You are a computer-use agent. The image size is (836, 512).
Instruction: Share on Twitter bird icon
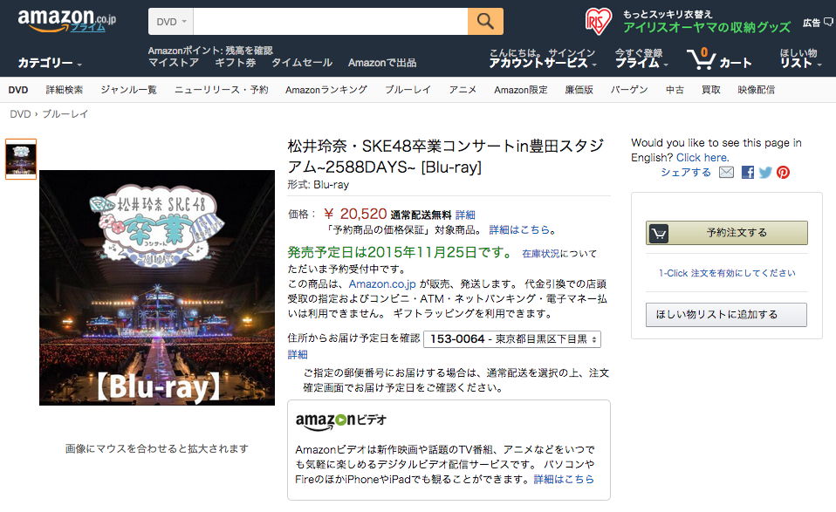[x=765, y=172]
